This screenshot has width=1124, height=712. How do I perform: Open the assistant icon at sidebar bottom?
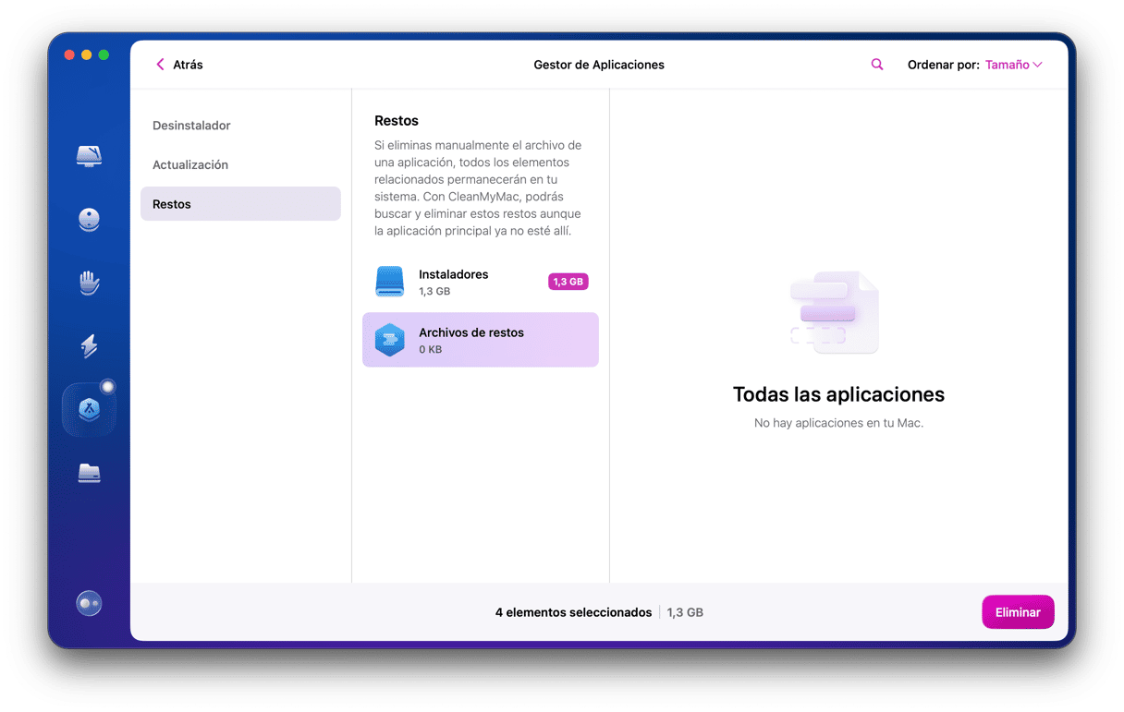89,603
